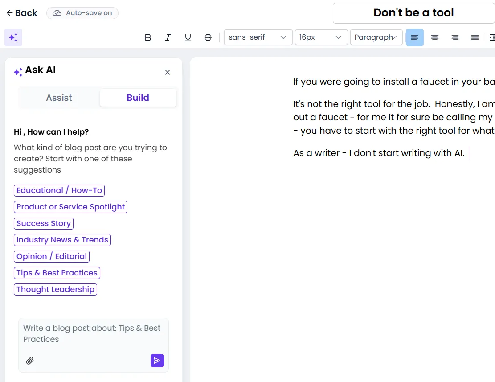Viewport: 495px width, 382px height.
Task: Click the line starting 'If you were going'
Action: pos(394,82)
